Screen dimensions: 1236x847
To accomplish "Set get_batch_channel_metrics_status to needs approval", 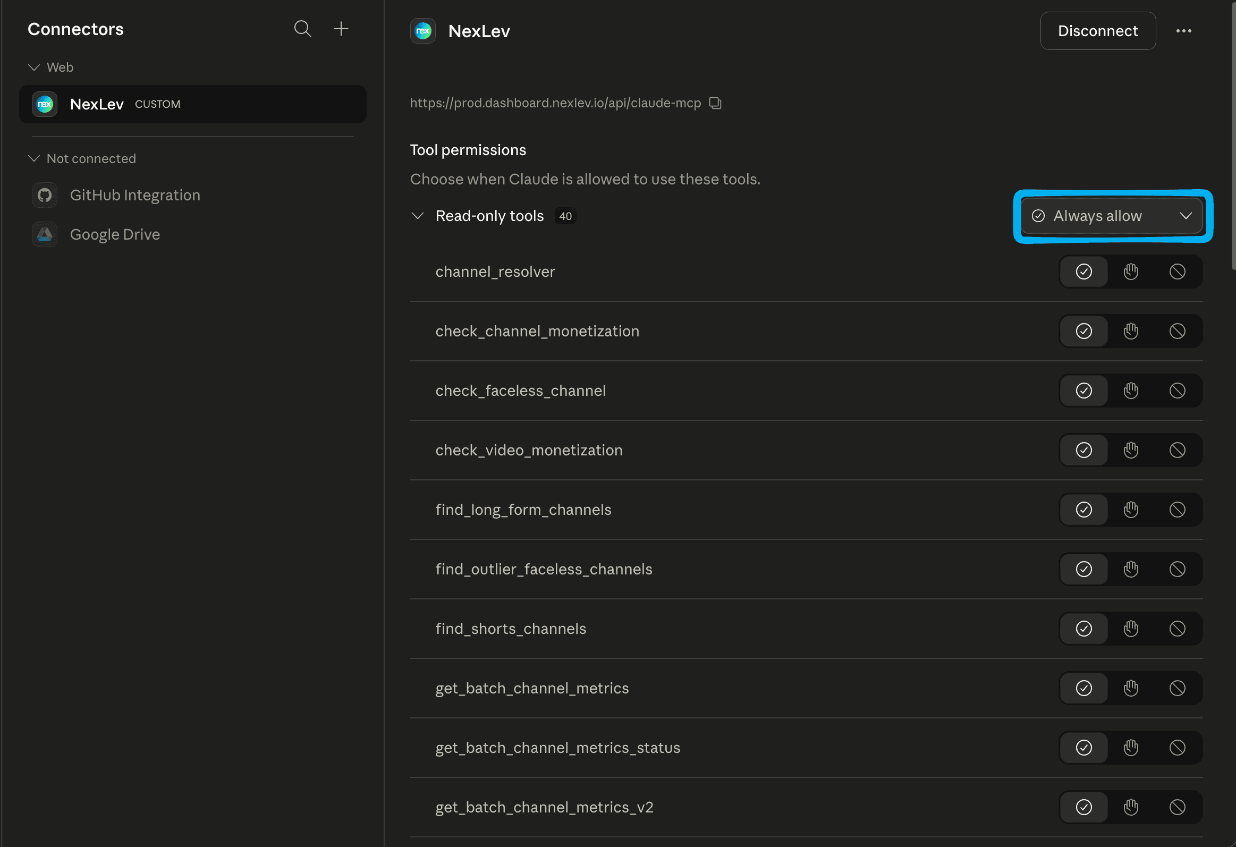I will click(x=1131, y=748).
